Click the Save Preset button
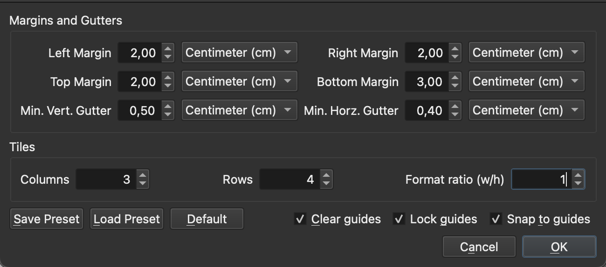 47,219
